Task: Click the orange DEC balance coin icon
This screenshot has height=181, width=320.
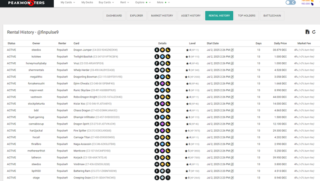Action: pos(312,1)
